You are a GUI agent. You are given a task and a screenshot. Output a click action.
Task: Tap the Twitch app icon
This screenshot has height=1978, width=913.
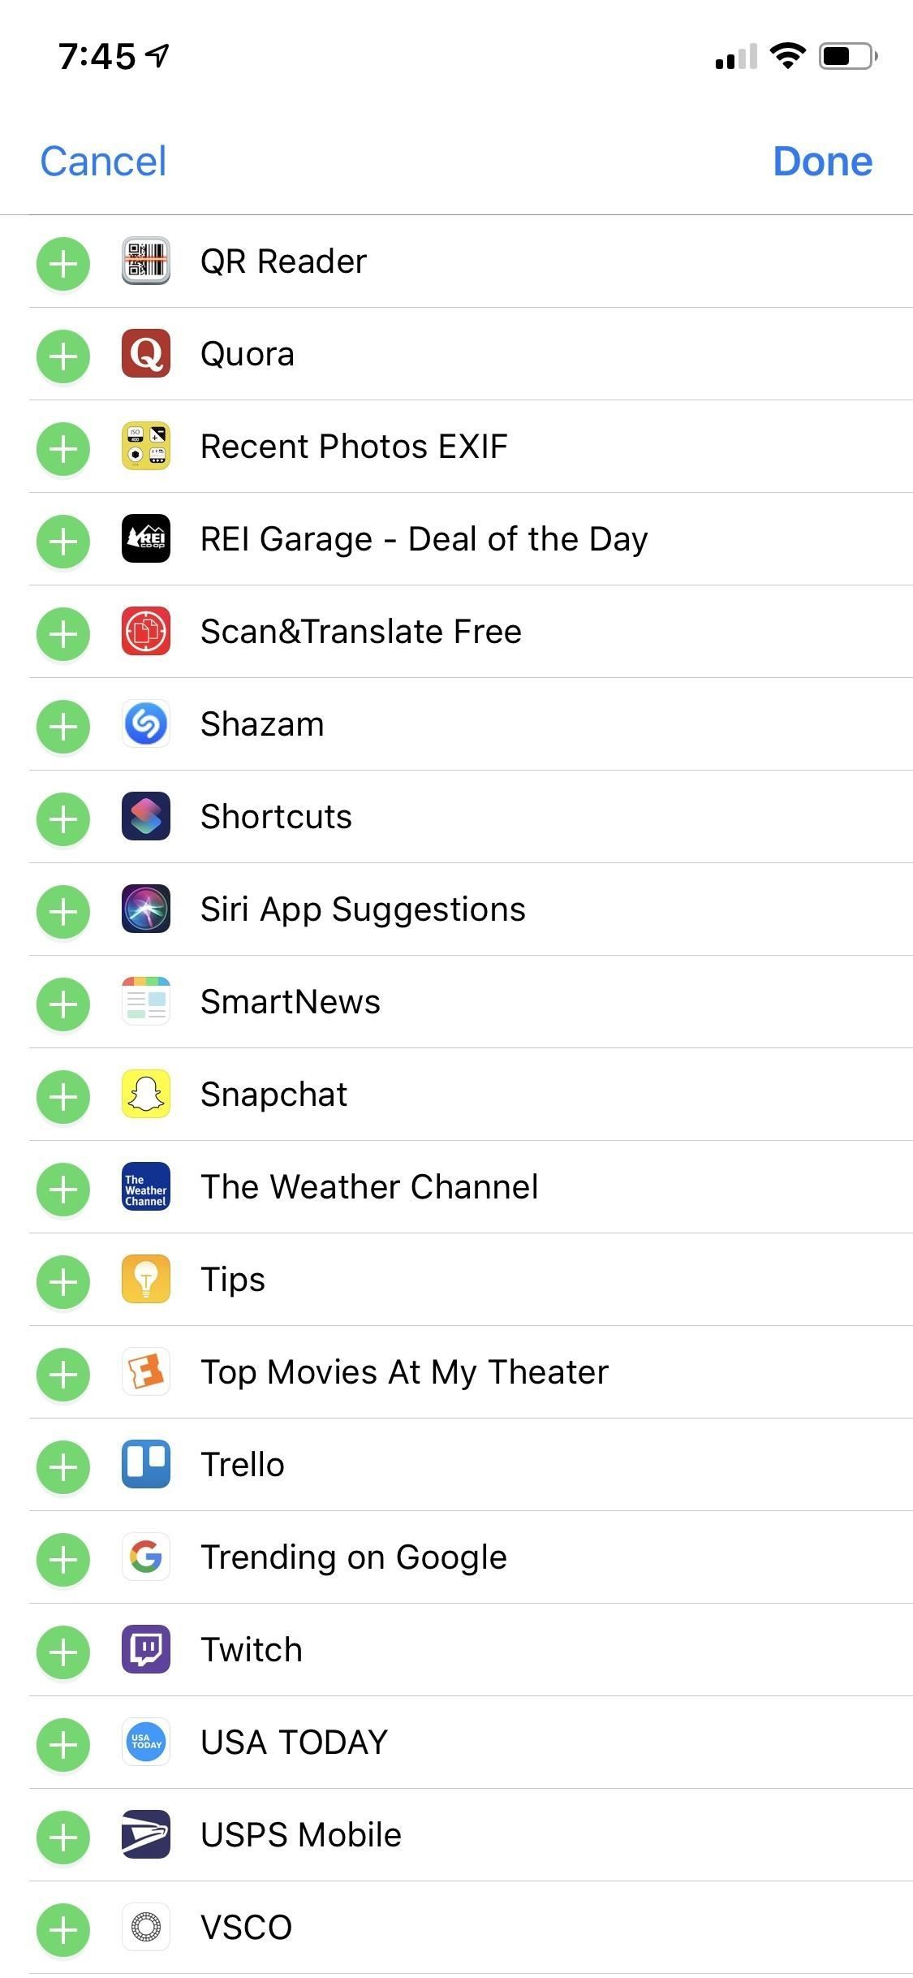146,1650
